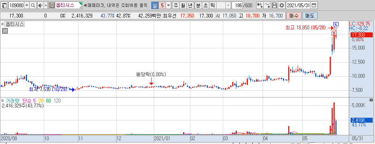Switch to 분 minute chart tab
Viewport: 375px width, 144px height.
click(198, 5)
